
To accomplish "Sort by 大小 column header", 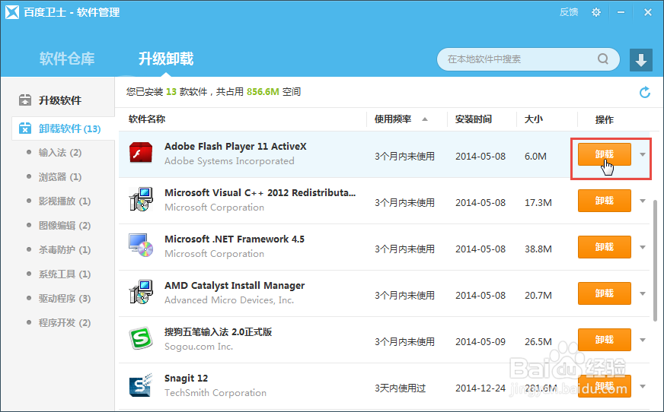I will [534, 119].
